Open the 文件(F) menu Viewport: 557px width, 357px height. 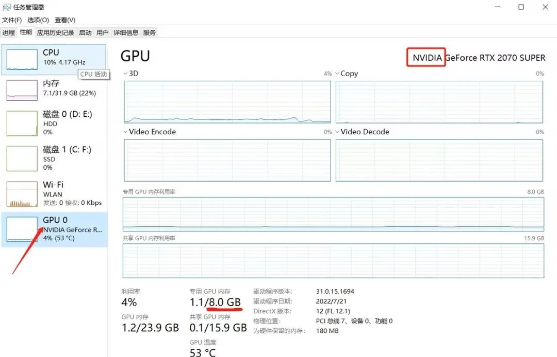point(12,20)
